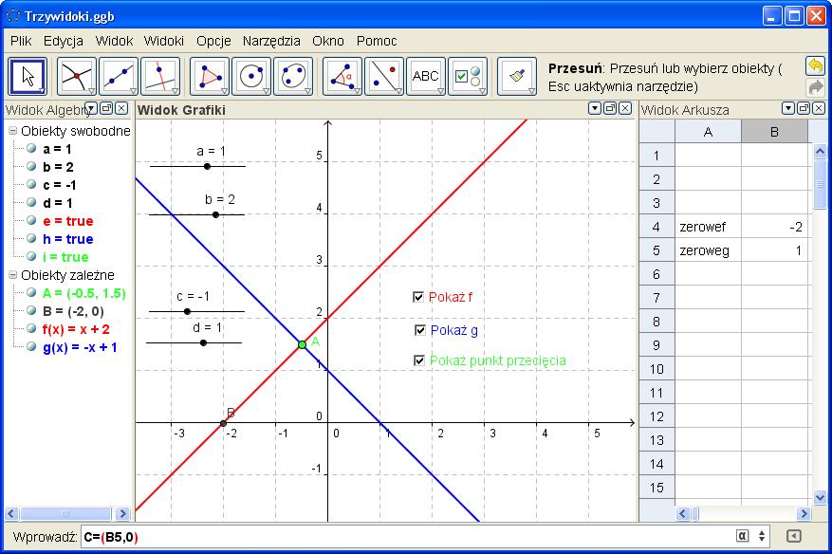
Task: Select the Intersect point tool
Action: [x=77, y=77]
